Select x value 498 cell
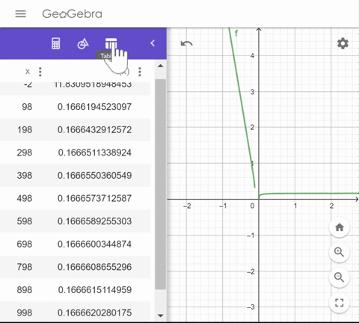The width and height of the screenshot is (359, 323). point(25,198)
